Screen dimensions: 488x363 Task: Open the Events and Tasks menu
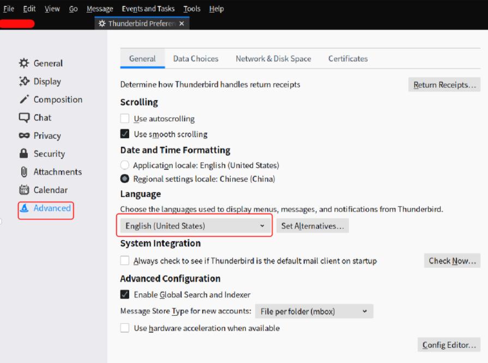tap(148, 9)
